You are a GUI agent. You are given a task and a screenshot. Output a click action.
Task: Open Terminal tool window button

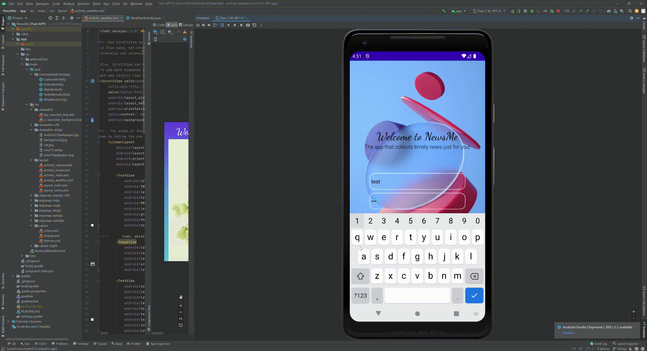click(x=81, y=344)
